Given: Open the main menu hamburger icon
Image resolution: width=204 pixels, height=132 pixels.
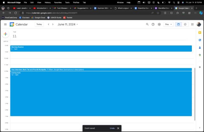Looking at the screenshot, I should [x=5, y=24].
